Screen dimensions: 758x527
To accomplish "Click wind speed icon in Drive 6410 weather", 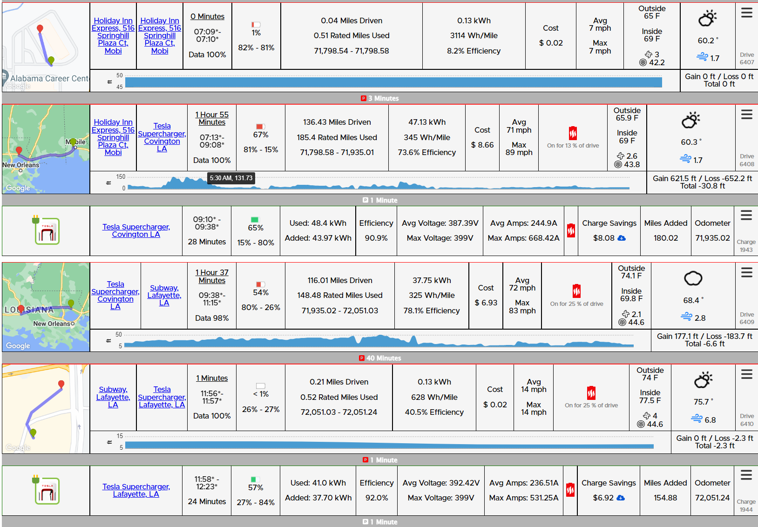I will pyautogui.click(x=697, y=419).
